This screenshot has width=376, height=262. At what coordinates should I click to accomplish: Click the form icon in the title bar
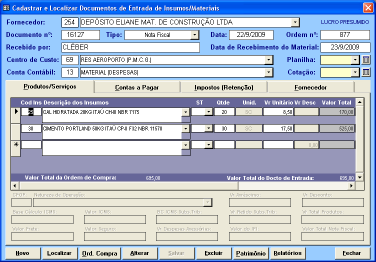pyautogui.click(x=6, y=8)
